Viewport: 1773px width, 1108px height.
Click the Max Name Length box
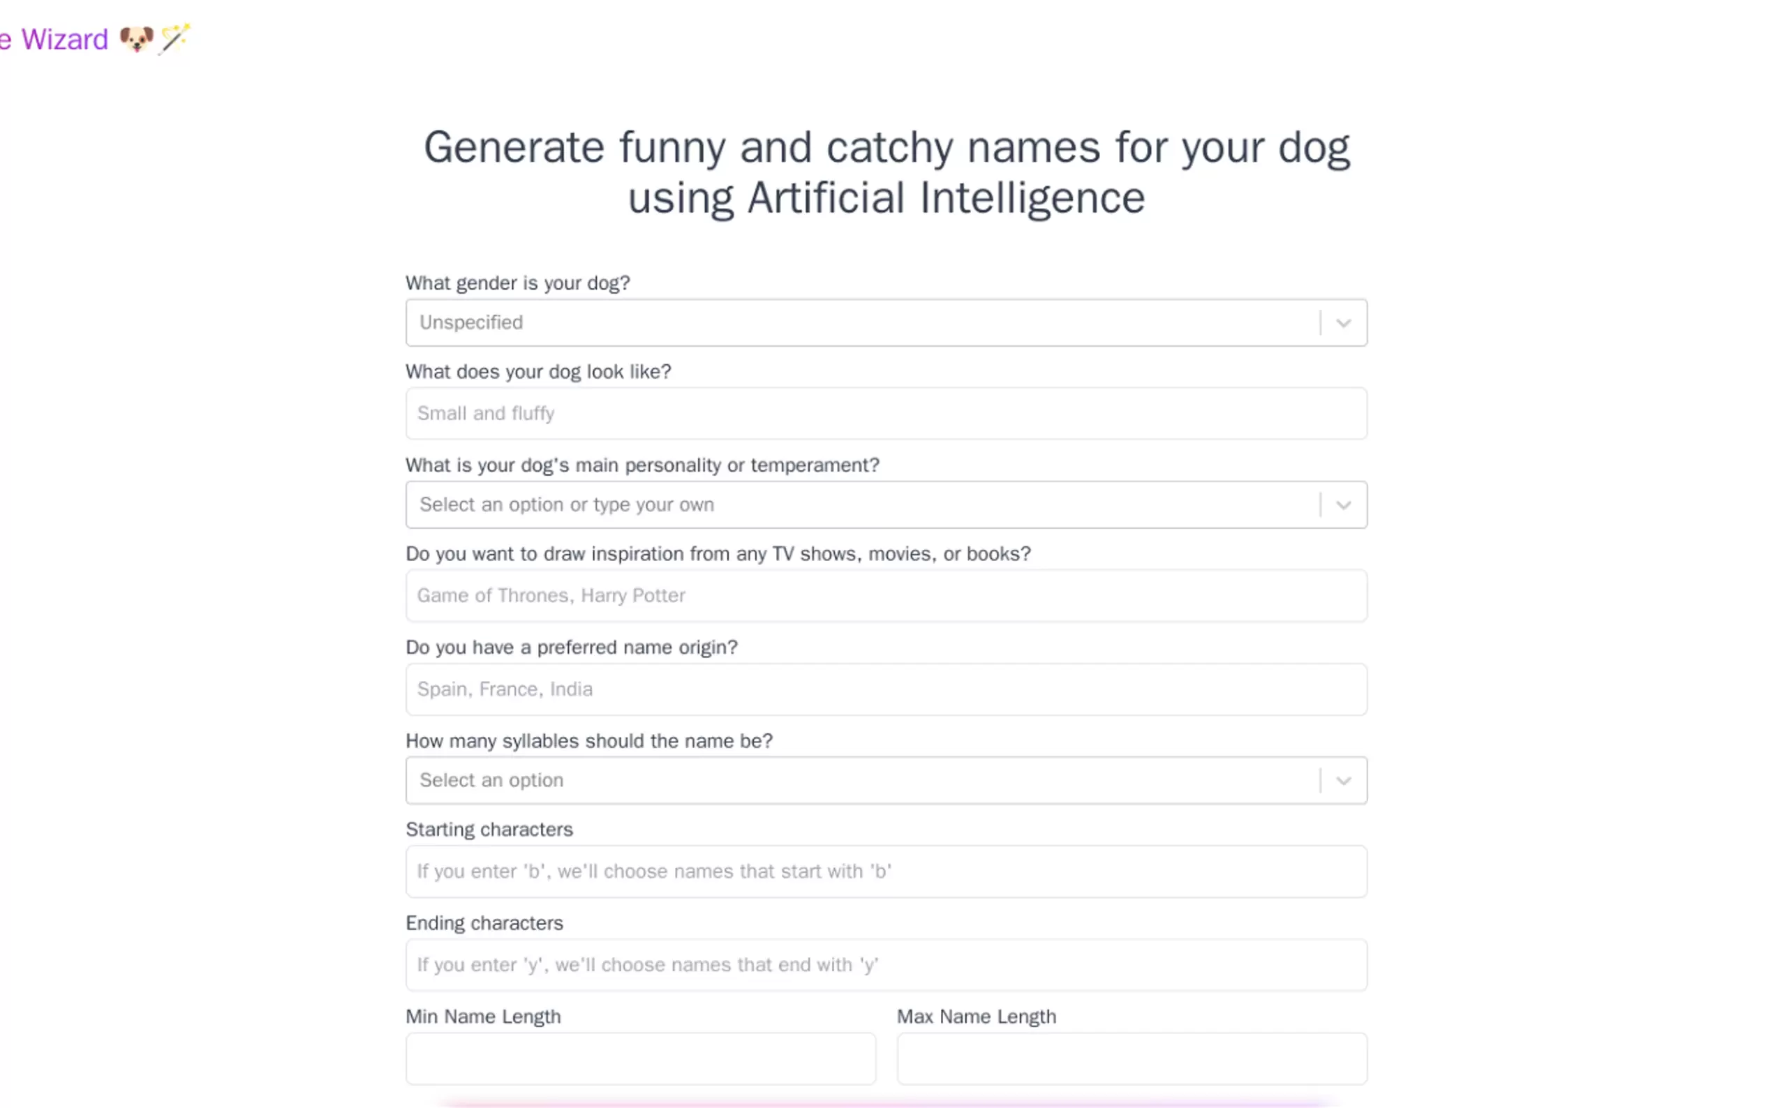(1131, 1058)
